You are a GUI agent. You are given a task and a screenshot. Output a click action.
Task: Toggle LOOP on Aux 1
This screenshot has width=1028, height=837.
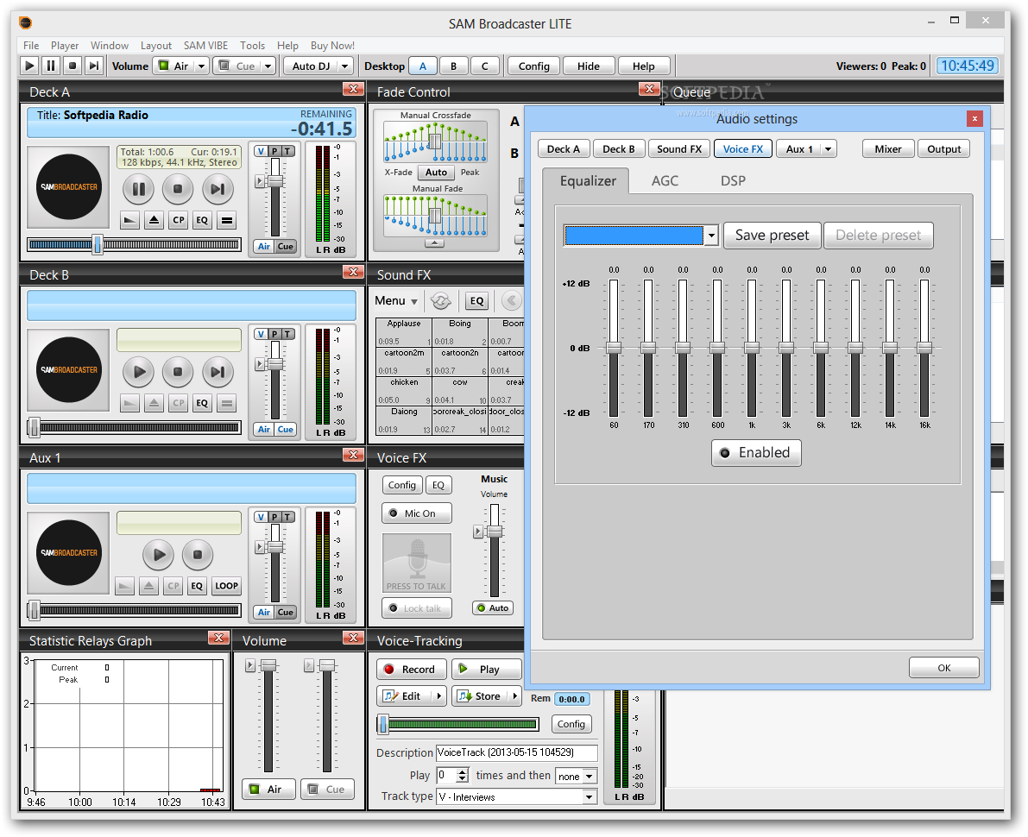226,586
